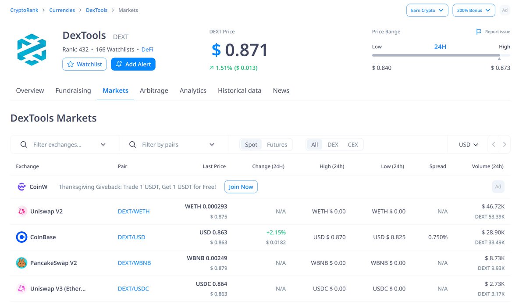
Task: Click the Watchlist button
Action: [x=84, y=64]
